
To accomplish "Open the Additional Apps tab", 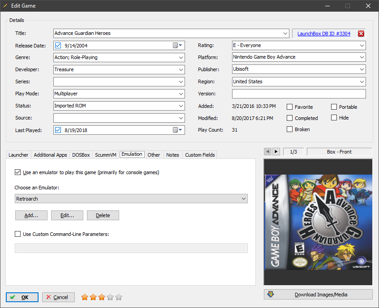I will click(50, 155).
